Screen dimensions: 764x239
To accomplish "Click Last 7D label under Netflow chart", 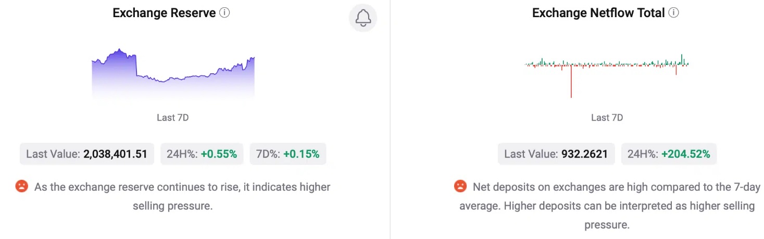I will [x=607, y=118].
